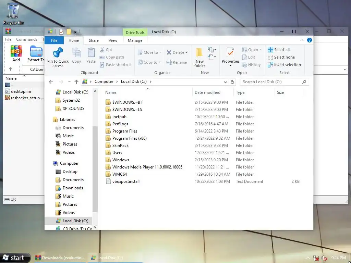Select the inetpub folder

tap(119, 117)
